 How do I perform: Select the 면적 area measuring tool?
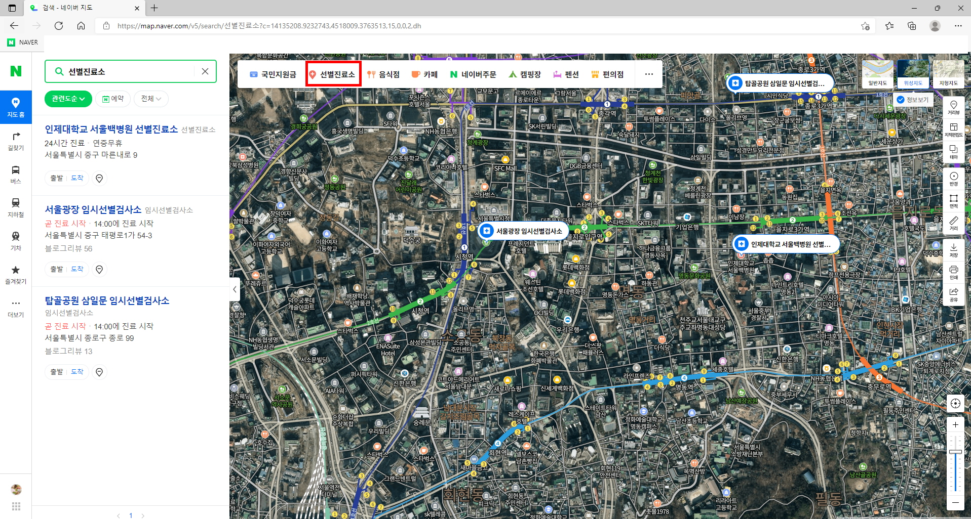954,201
